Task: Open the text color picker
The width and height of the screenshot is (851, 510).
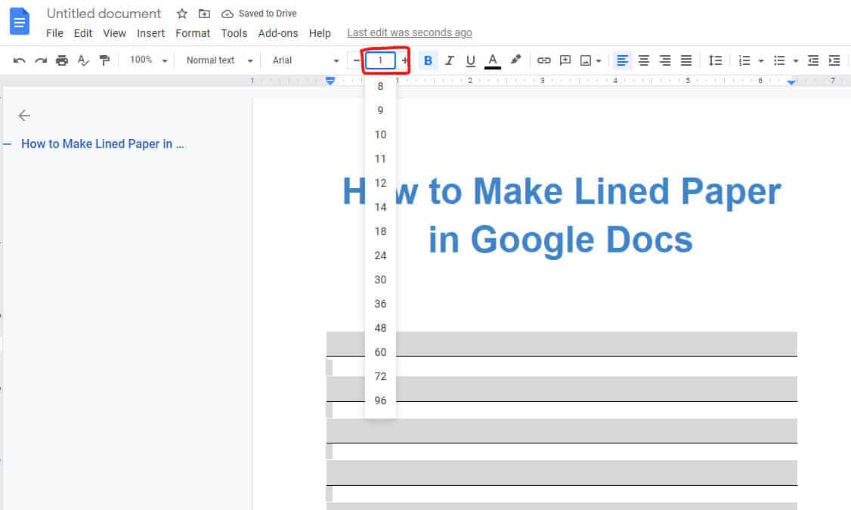Action: (492, 60)
